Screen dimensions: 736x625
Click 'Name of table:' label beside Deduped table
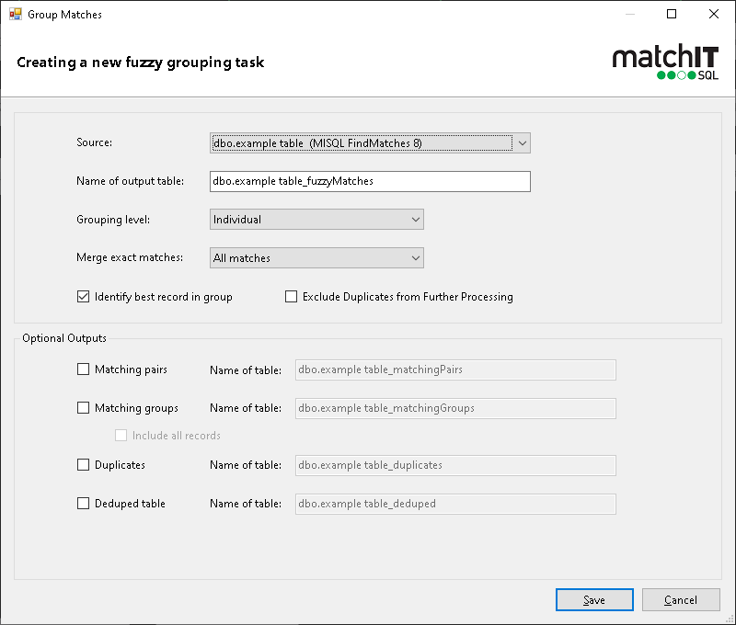[246, 504]
